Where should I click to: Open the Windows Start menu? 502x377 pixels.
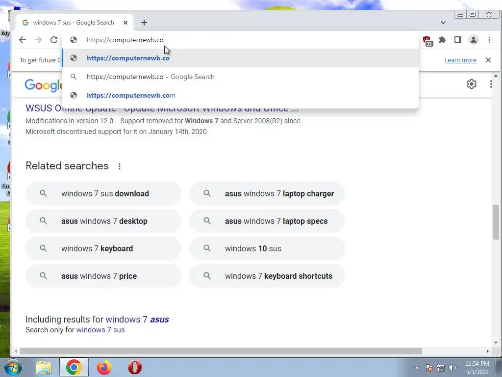(x=13, y=367)
